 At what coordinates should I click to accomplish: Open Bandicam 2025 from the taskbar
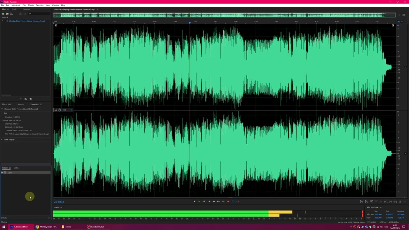[x=96, y=227]
